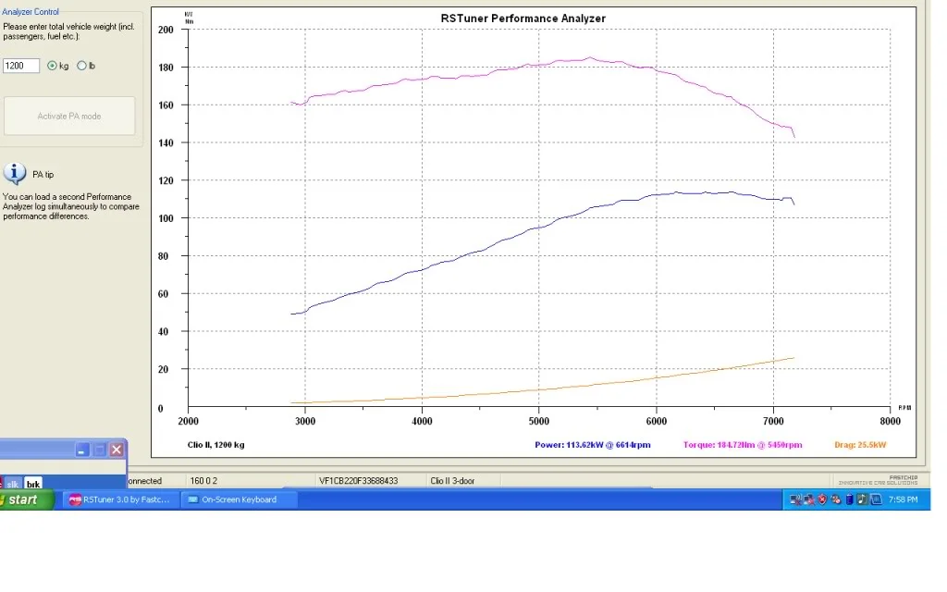Close the On-Screen Keyboard window
The image size is (947, 592).
point(117,450)
